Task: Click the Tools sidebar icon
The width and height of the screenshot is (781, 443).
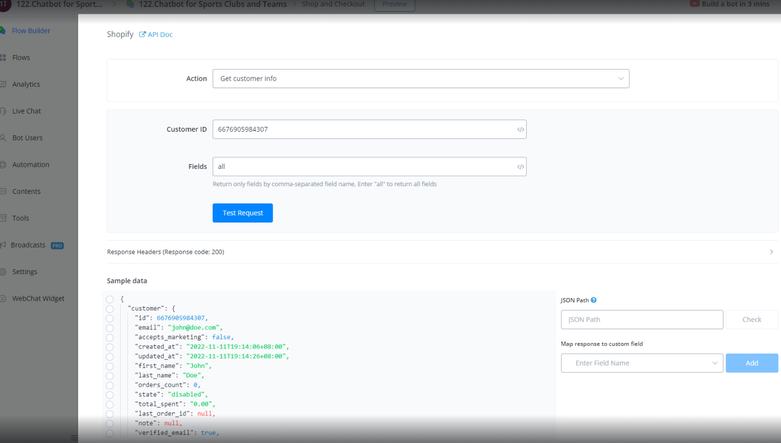Action: pyautogui.click(x=3, y=218)
